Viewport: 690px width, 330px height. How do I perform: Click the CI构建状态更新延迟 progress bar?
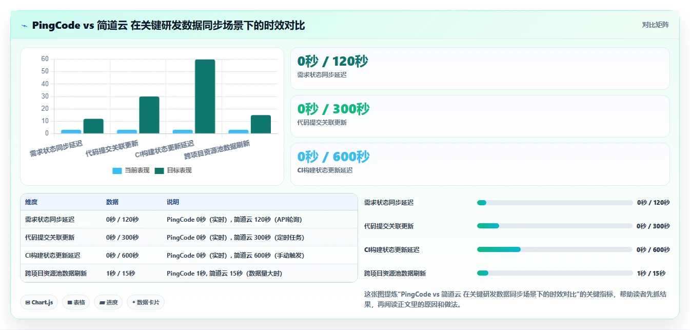pyautogui.click(x=555, y=249)
